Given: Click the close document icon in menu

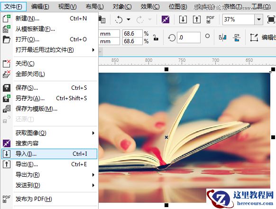Looking at the screenshot, I should (7, 64).
